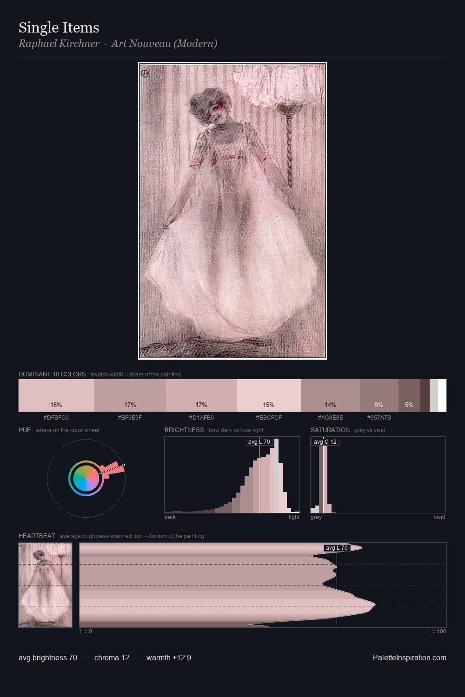The image size is (465, 697).
Task: Select the #BF9E9F 17% swatch
Action: (130, 395)
